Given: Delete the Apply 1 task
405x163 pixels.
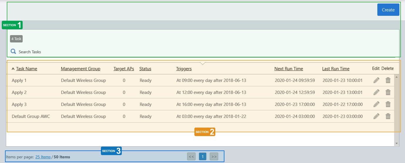Looking at the screenshot, I should (388, 80).
